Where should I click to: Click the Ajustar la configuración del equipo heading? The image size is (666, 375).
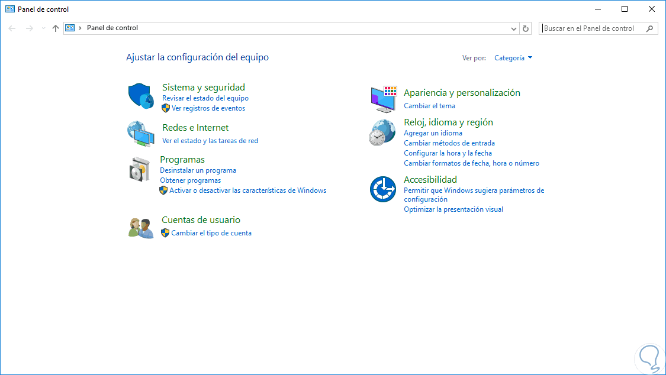pyautogui.click(x=197, y=57)
